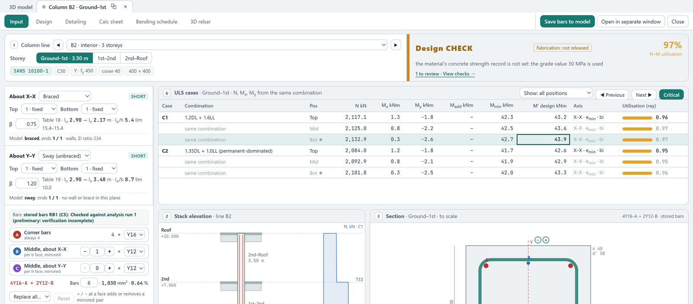Click the purple C middle bars badge
Screen dimensions: 693x304
[17, 268]
